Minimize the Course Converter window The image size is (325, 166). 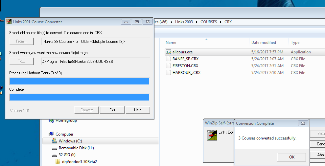(x=126, y=22)
